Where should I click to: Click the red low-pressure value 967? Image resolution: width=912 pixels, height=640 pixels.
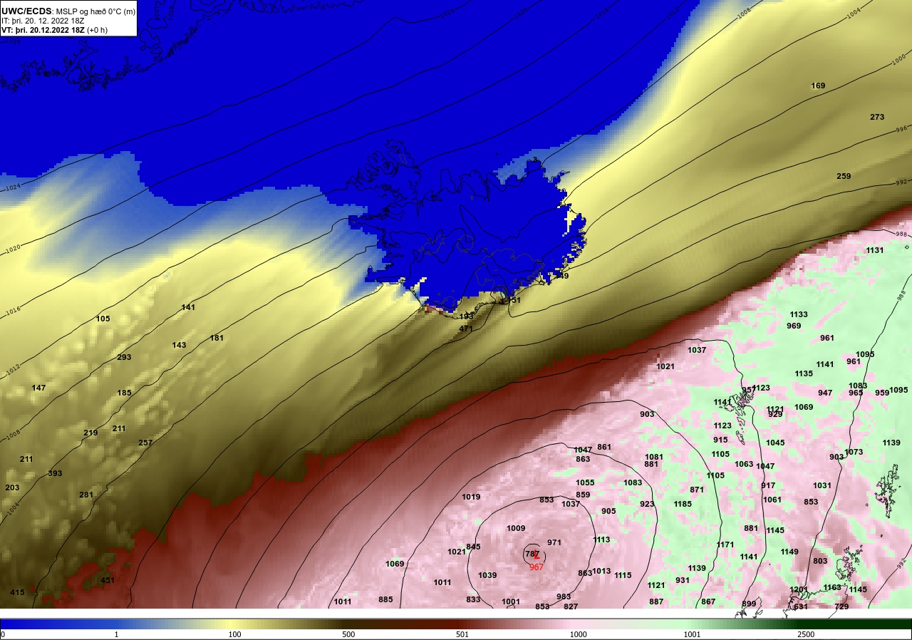(537, 567)
